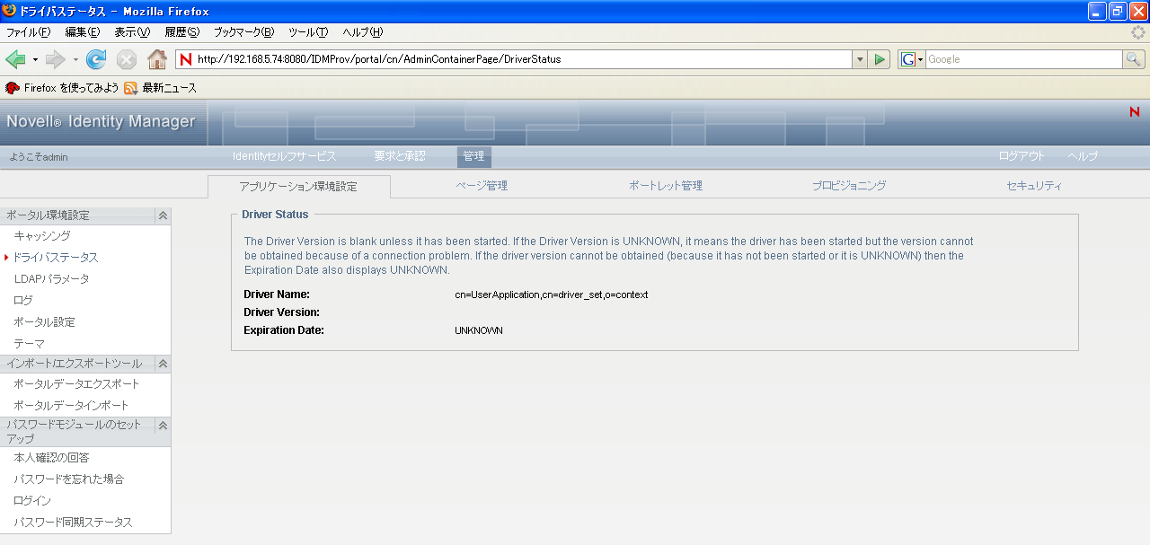Open ポータル設定 in the sidebar
The width and height of the screenshot is (1150, 545).
point(44,321)
